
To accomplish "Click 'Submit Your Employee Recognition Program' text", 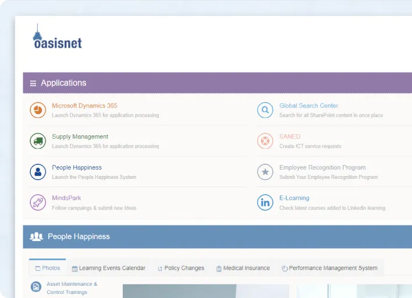I will pyautogui.click(x=328, y=177).
